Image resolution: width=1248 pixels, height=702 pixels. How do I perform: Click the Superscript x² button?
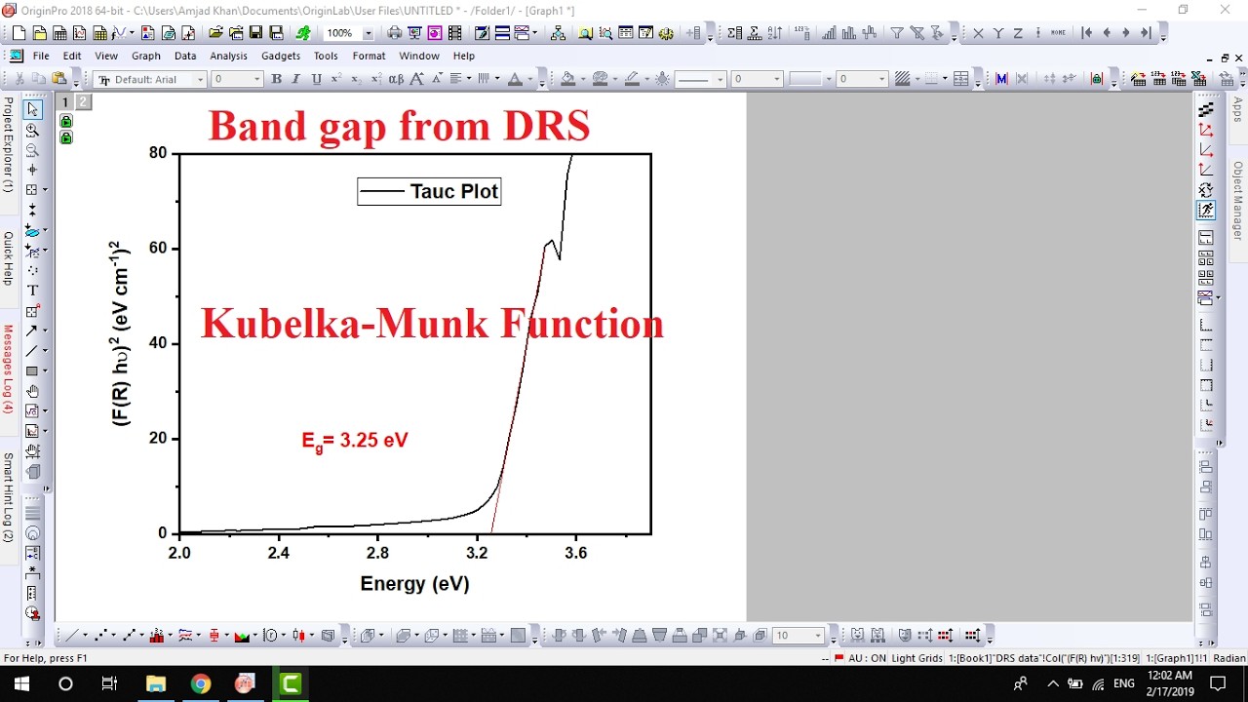point(336,79)
